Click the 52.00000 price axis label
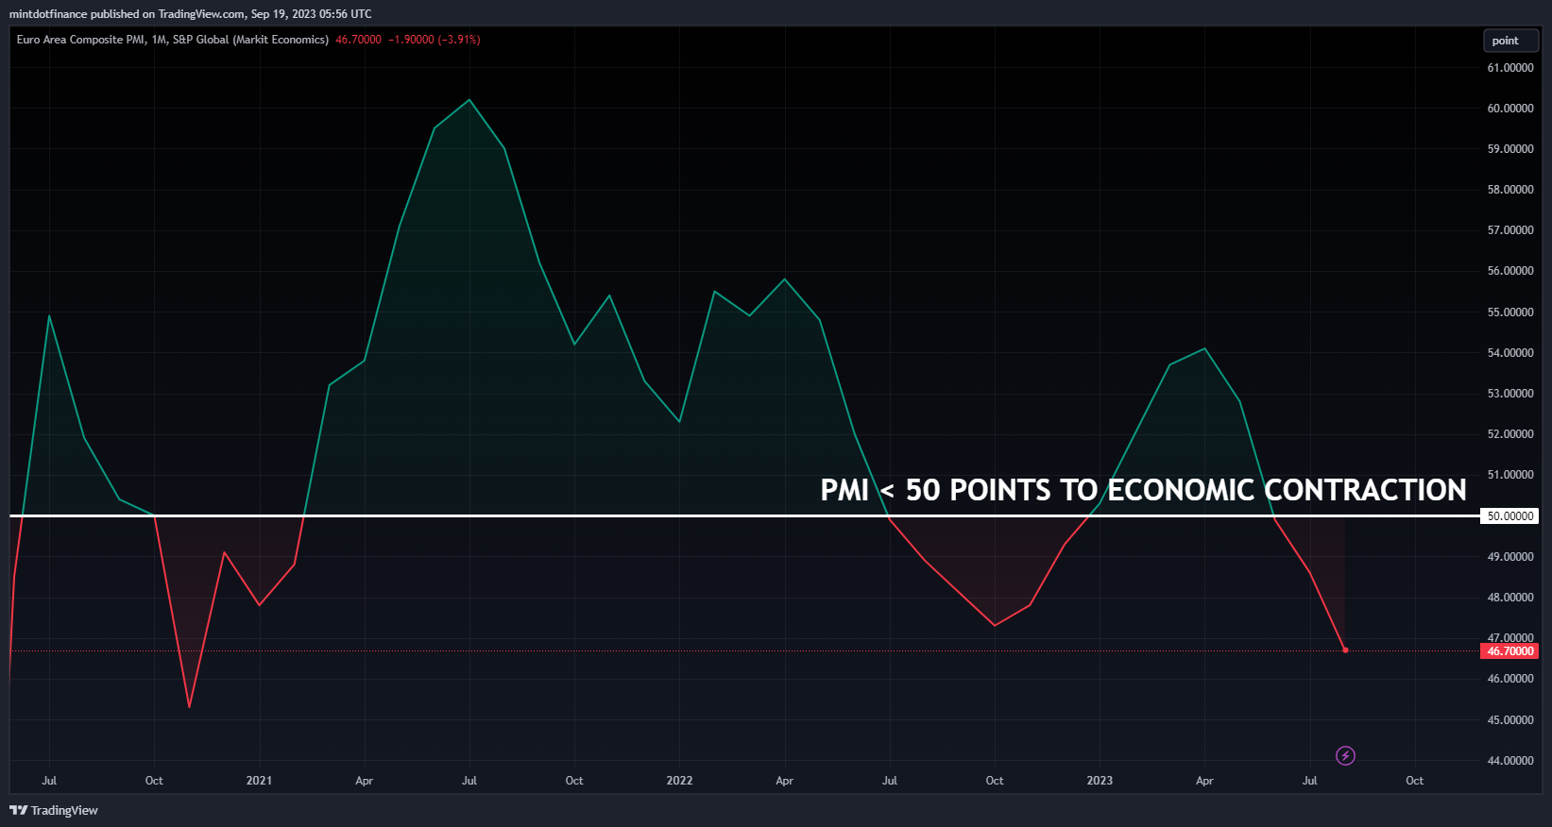Viewport: 1552px width, 827px height. coord(1510,434)
